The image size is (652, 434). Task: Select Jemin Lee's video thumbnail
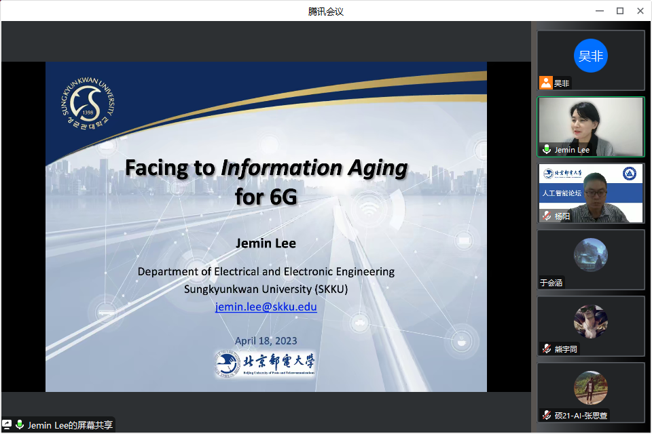tap(591, 127)
